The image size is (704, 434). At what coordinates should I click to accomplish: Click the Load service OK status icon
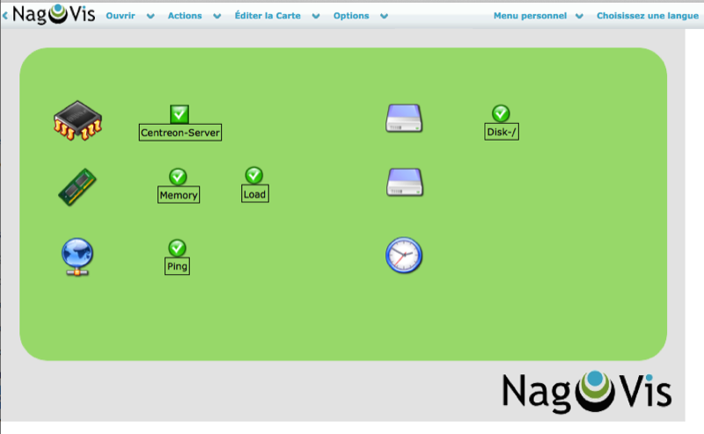click(254, 175)
